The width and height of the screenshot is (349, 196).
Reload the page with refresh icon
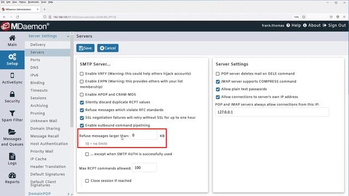pos(17,17)
